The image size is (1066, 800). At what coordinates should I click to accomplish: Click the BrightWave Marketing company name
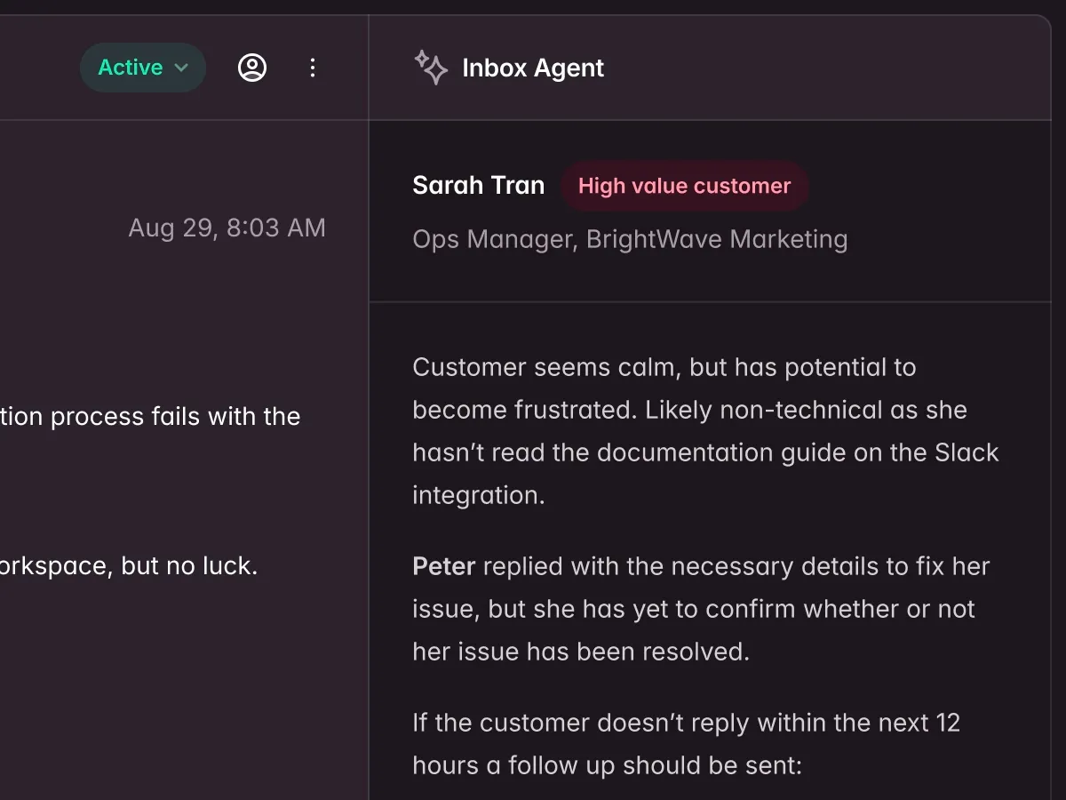[717, 239]
